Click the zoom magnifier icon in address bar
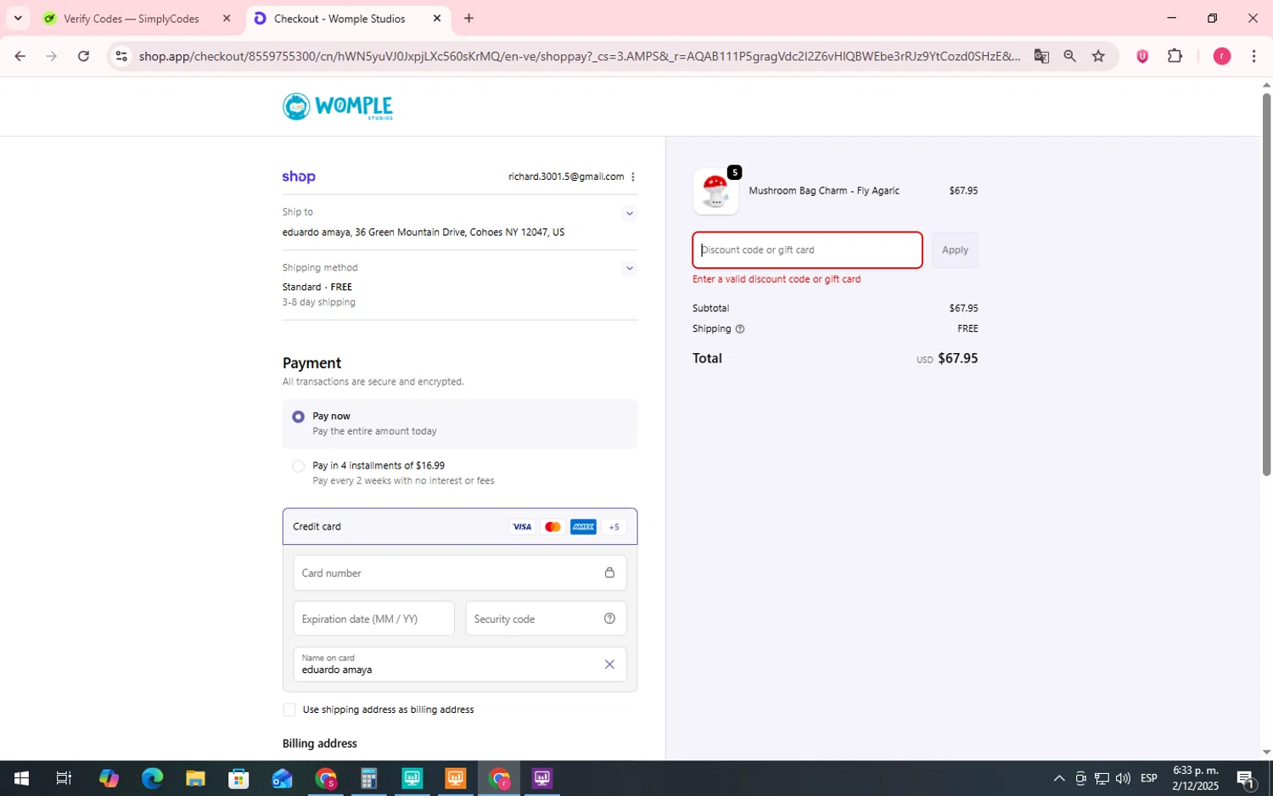 pyautogui.click(x=1069, y=56)
